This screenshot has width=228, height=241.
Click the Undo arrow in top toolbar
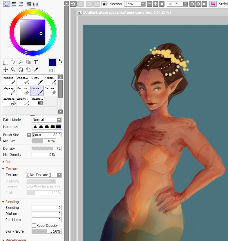click(73, 4)
